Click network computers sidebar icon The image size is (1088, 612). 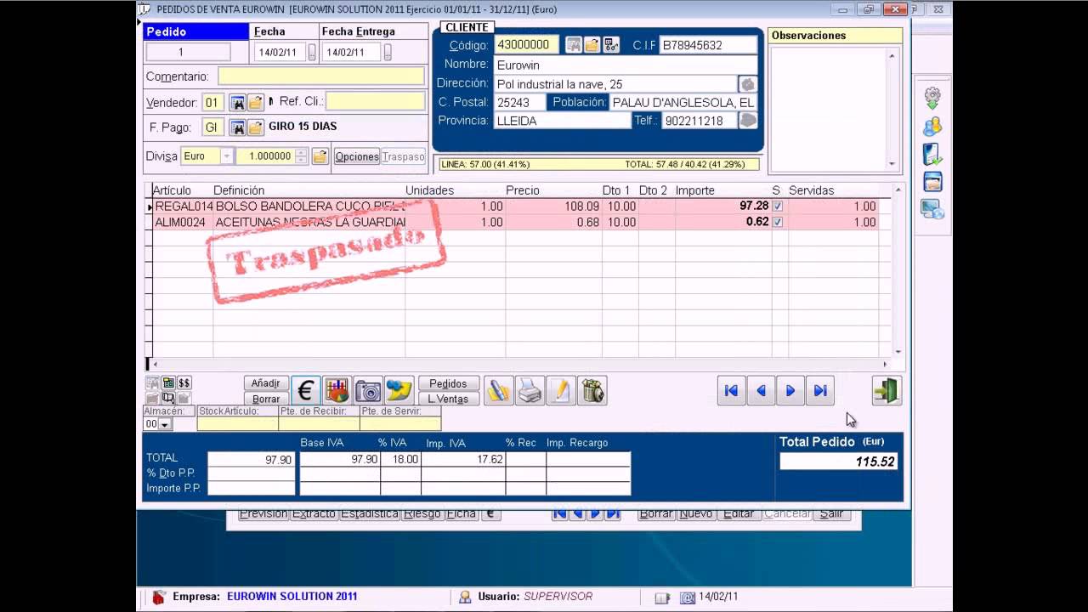point(932,208)
